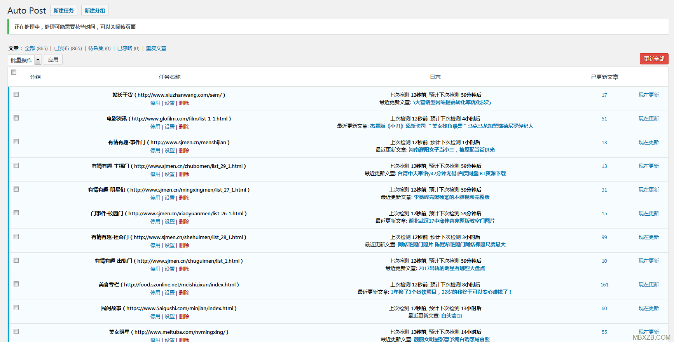Open article 2017出轨的明星有哪些大盘点

(x=452, y=269)
